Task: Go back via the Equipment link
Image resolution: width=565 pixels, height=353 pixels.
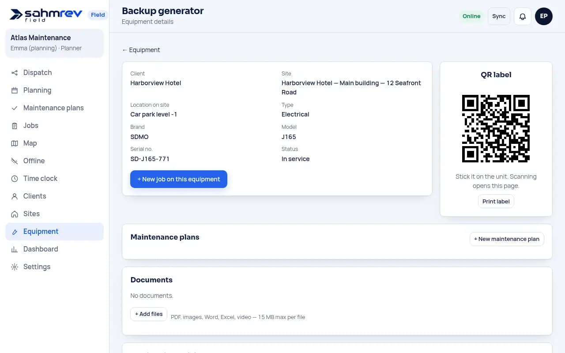Action: click(141, 50)
